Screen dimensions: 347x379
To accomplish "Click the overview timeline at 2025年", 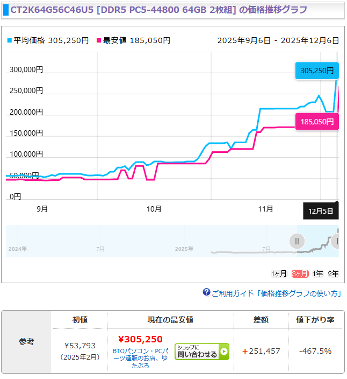I will pyautogui.click(x=184, y=249).
